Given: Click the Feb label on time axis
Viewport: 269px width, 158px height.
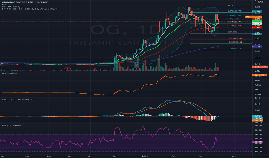Looking at the screenshot, I should point(174,156).
